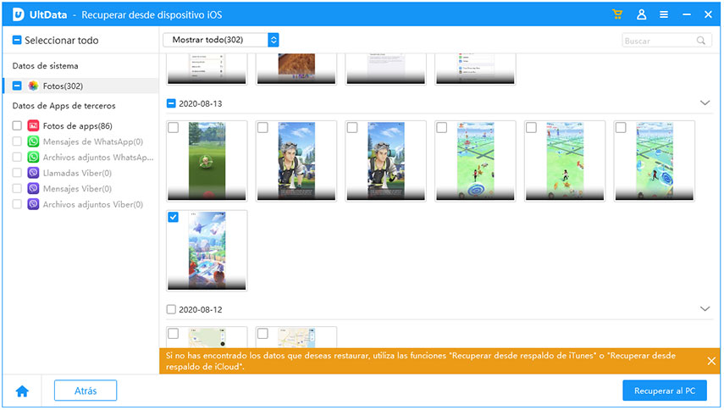Open the first 2020-08-13 photo thumbnail
724x410 pixels.
click(x=207, y=161)
